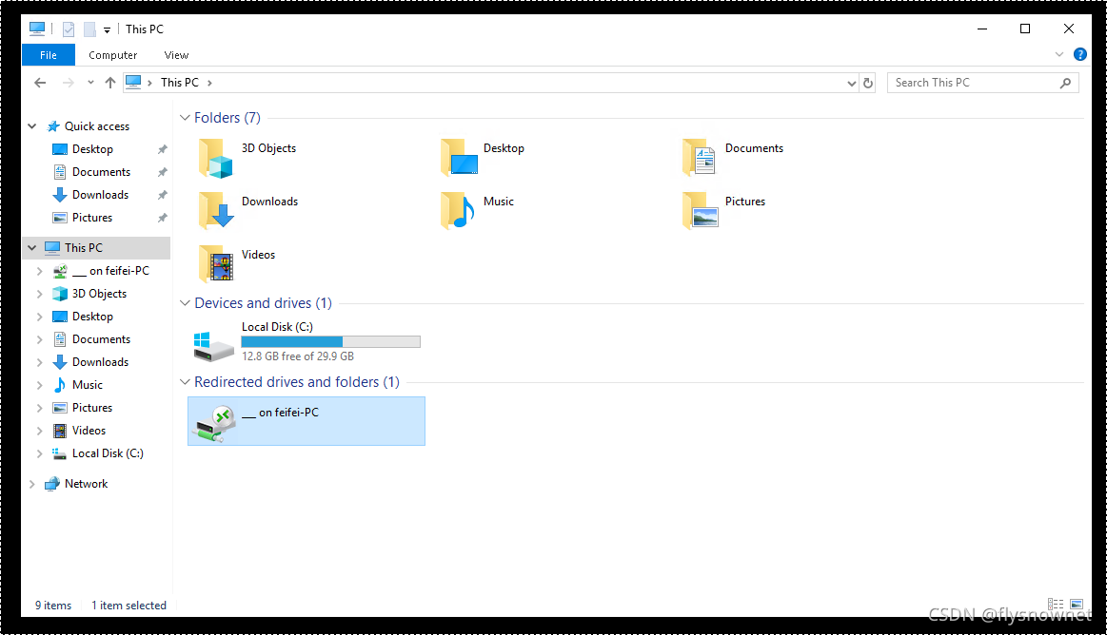Collapse Redirected drives and folders group

pos(185,382)
